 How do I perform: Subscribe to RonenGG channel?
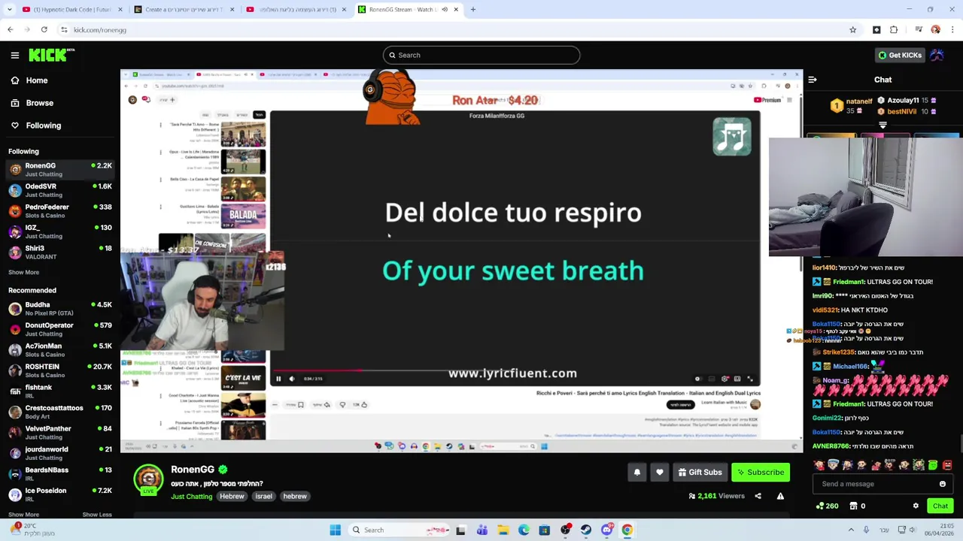pyautogui.click(x=761, y=472)
